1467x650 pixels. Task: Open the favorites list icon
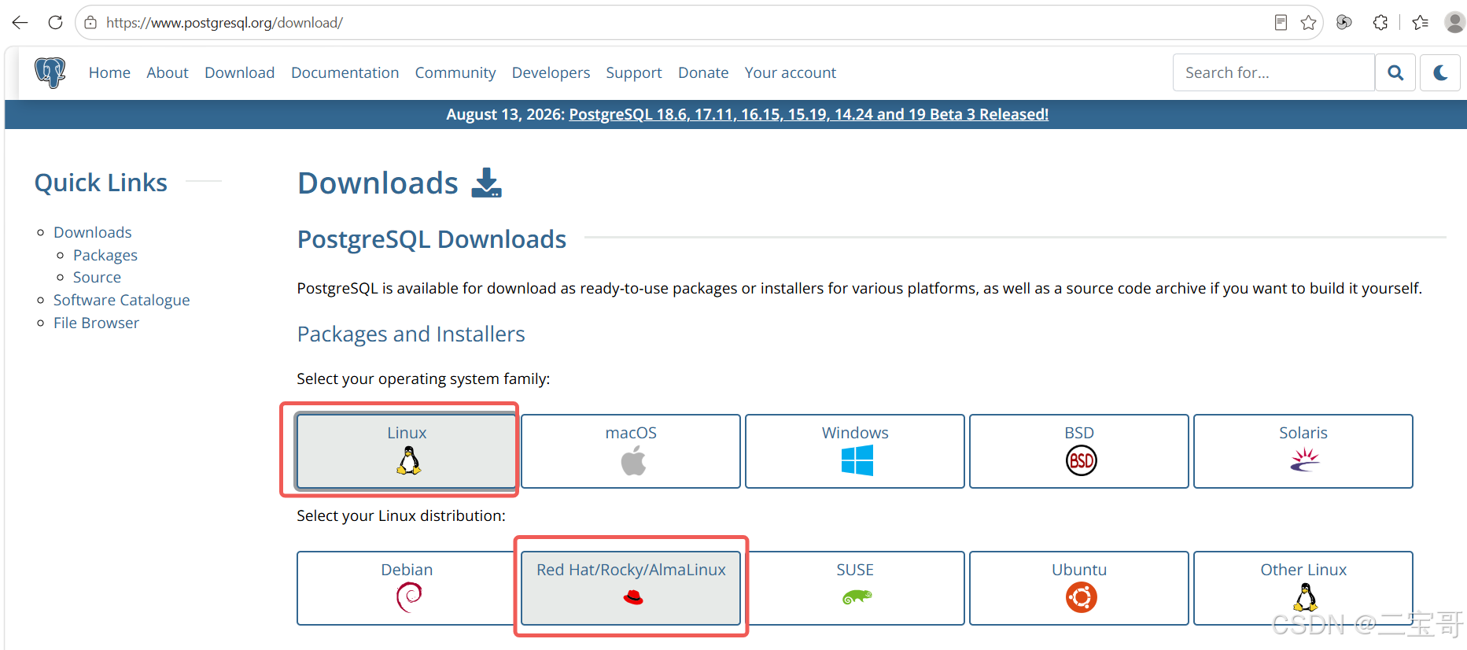point(1421,23)
